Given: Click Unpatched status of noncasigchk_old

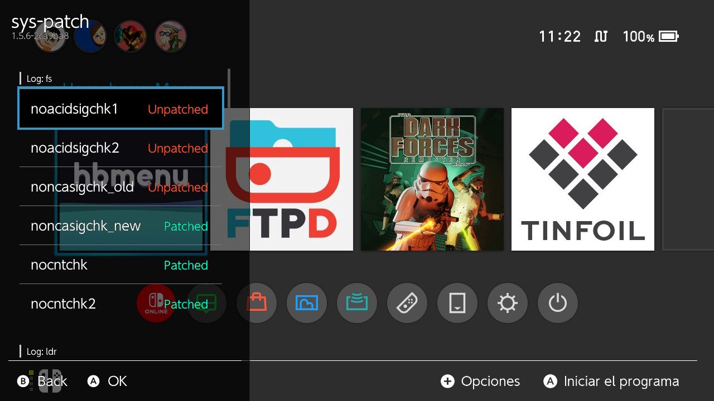Looking at the screenshot, I should (x=178, y=188).
